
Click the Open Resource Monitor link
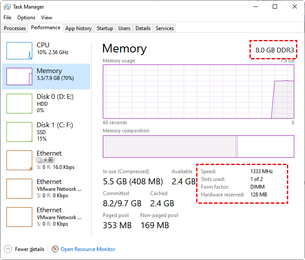[x=88, y=249]
